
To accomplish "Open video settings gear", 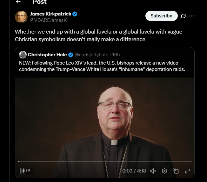I will [x=164, y=171].
